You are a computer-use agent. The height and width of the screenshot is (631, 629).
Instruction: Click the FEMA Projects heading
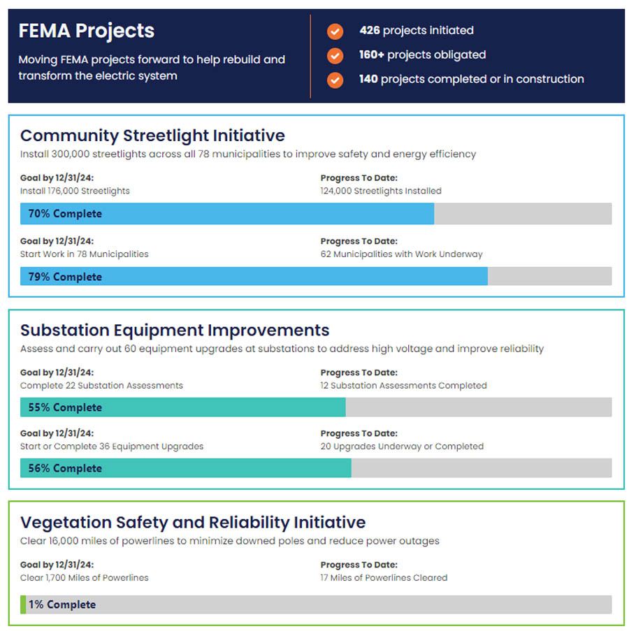tap(87, 31)
